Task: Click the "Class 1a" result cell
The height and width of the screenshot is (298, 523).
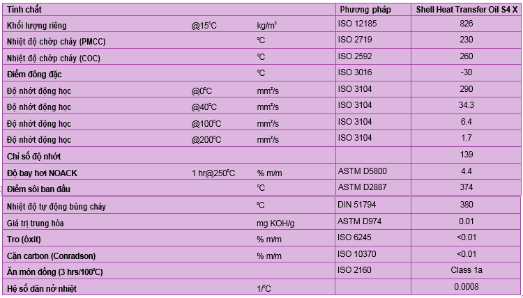Action: coord(467,269)
